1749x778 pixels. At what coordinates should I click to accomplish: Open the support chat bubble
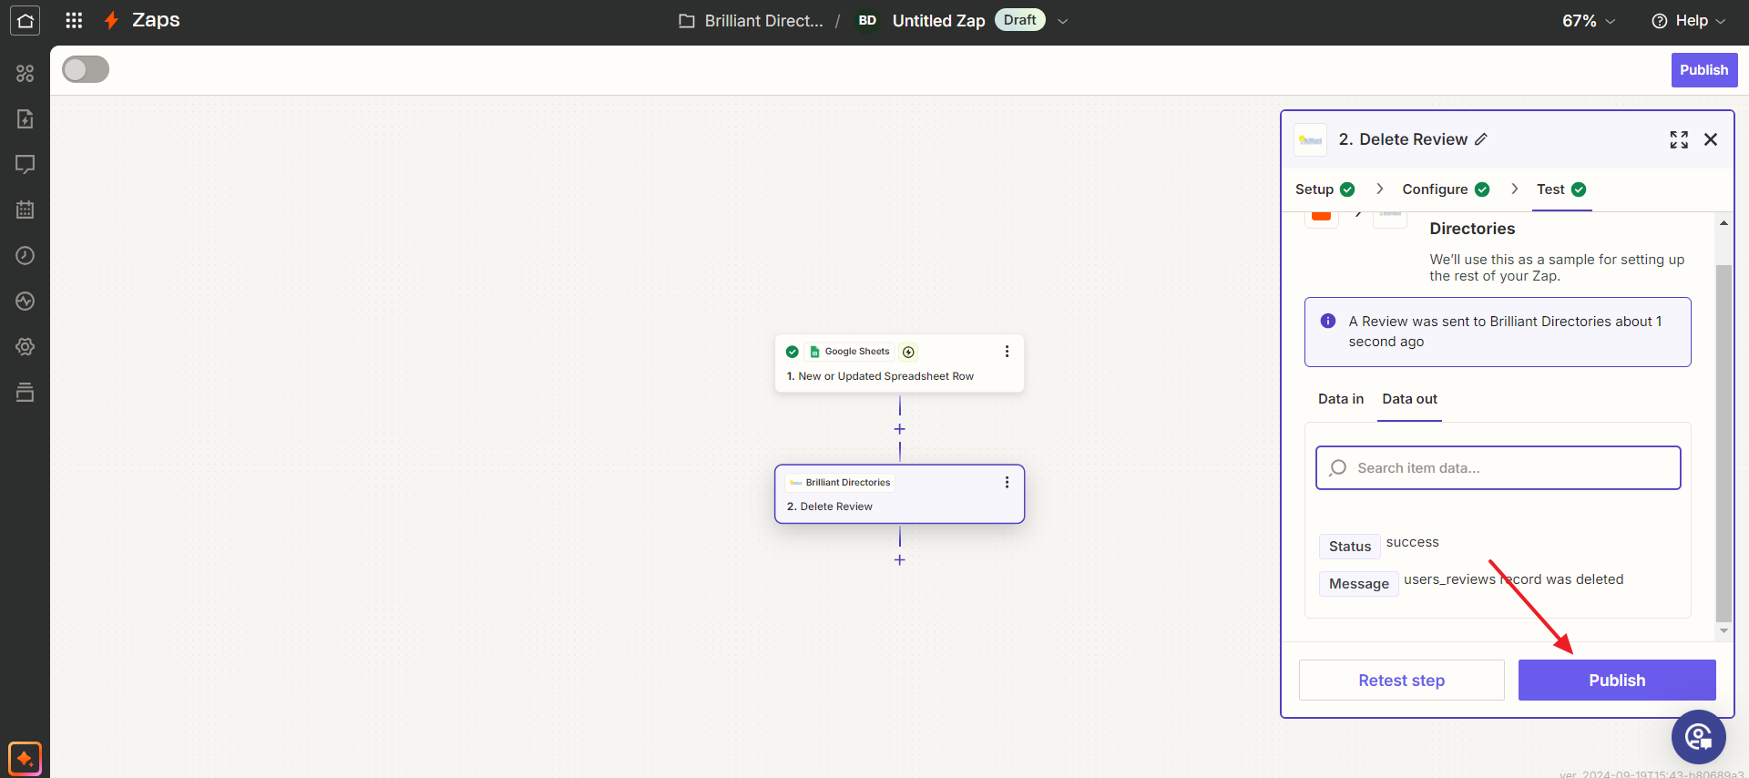1698,737
